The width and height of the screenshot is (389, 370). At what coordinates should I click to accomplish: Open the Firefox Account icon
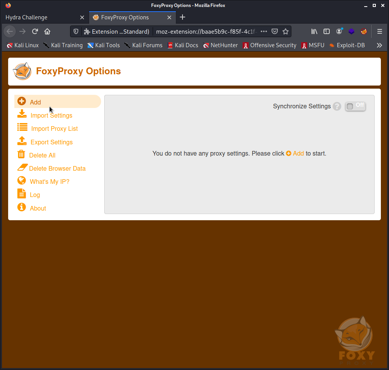339,31
